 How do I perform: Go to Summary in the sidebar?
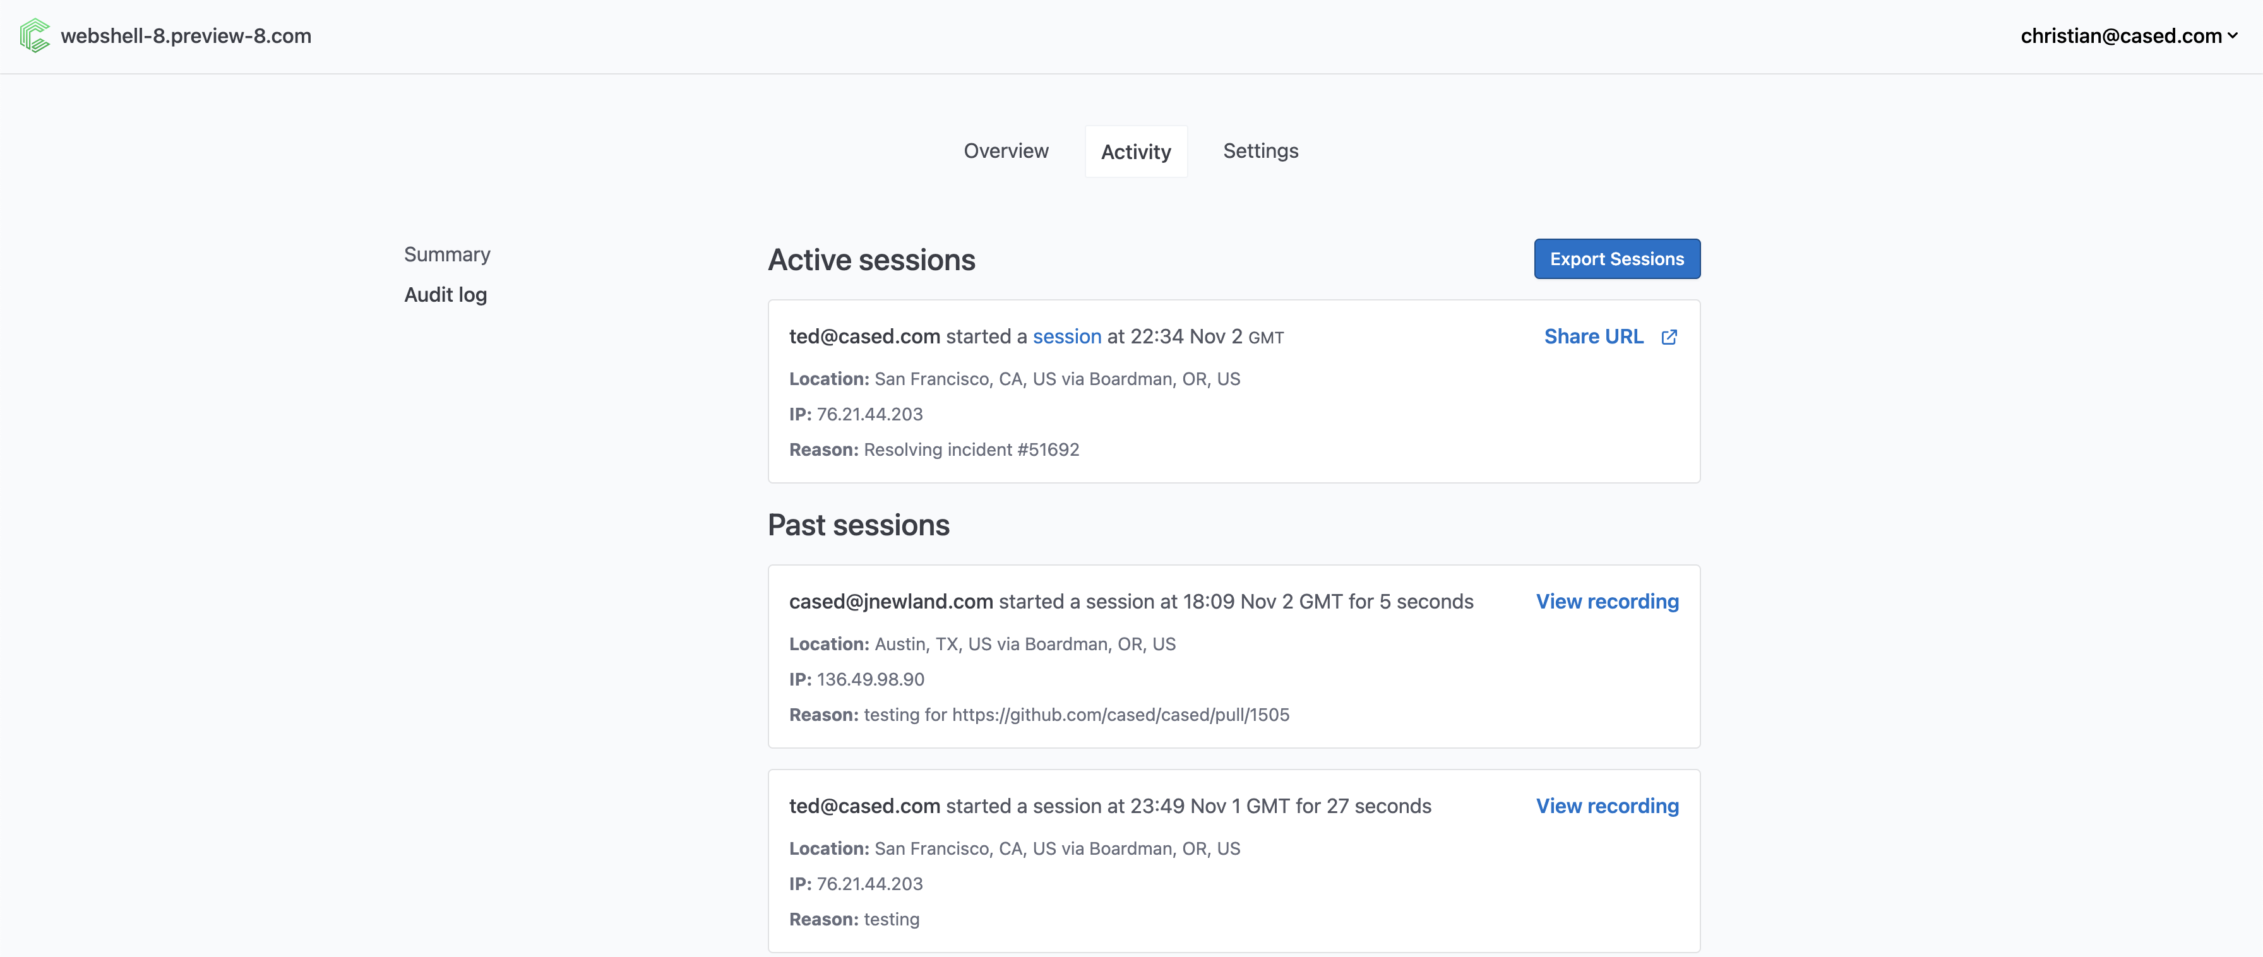pos(446,254)
